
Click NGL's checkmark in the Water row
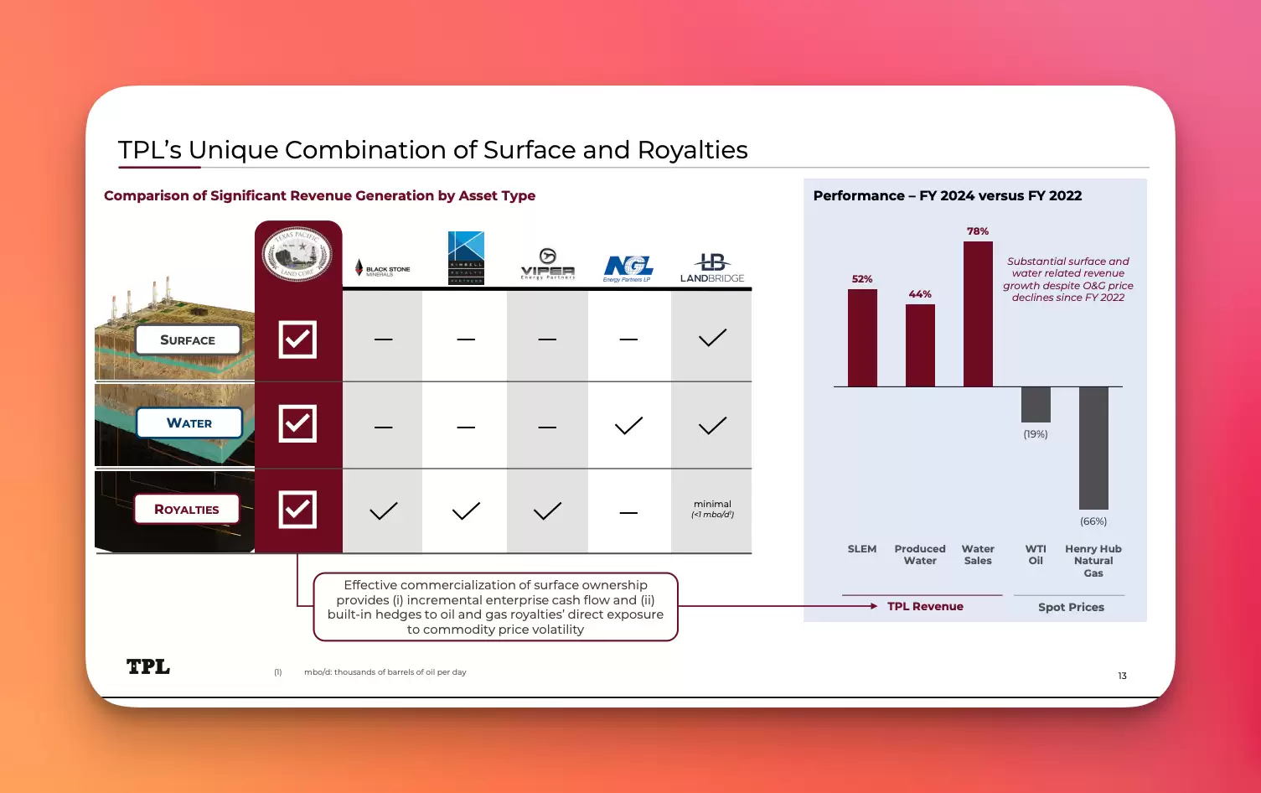tap(628, 426)
